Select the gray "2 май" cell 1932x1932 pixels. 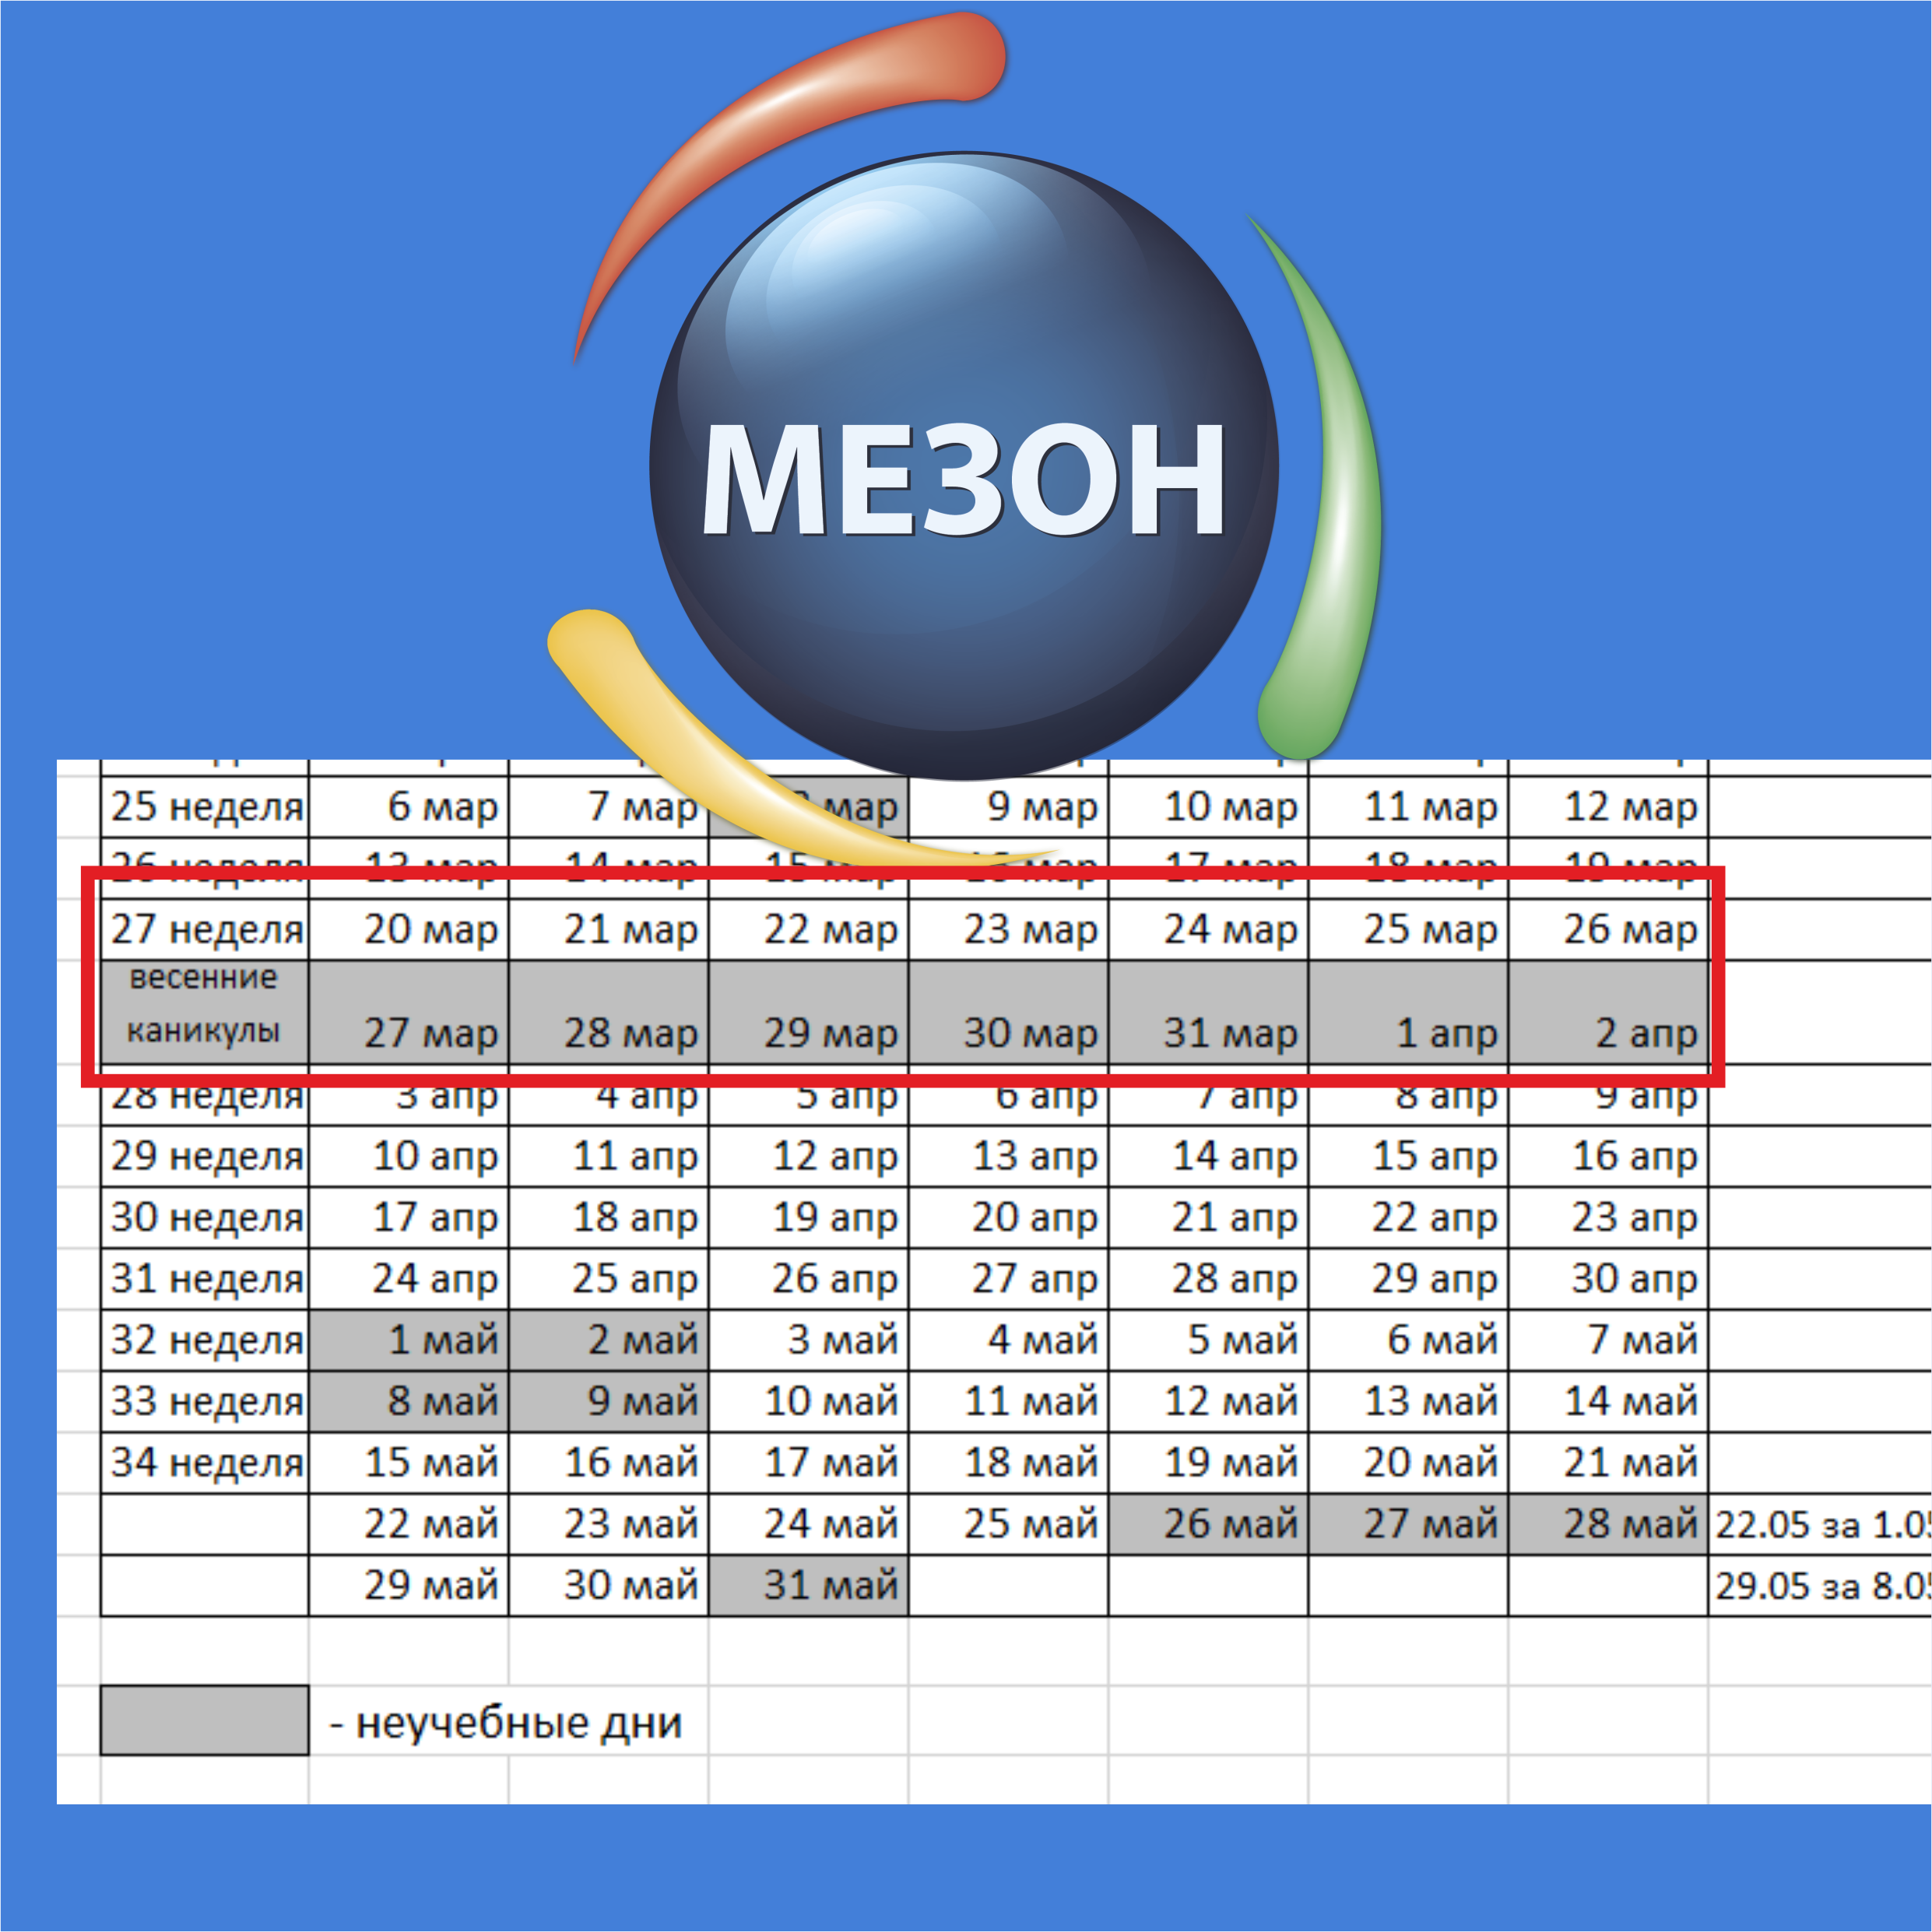coord(609,1341)
